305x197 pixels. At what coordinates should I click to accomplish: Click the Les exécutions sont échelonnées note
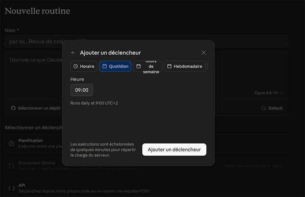pyautogui.click(x=103, y=150)
